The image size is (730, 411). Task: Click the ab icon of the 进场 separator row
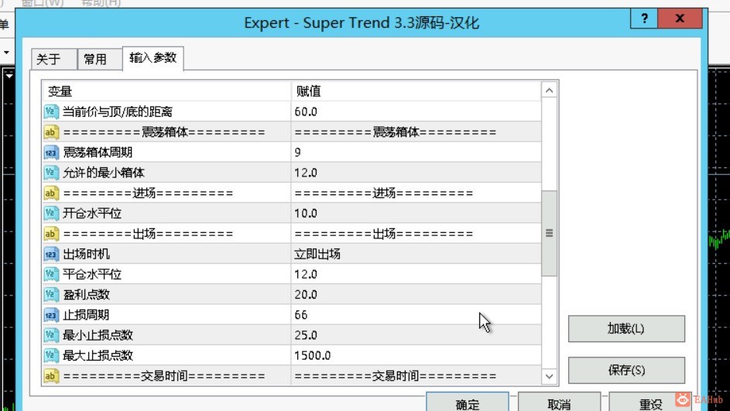51,194
